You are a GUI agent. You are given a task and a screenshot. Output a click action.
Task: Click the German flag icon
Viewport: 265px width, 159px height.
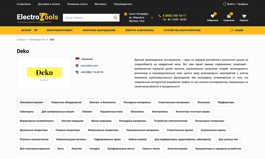[x=77, y=59]
